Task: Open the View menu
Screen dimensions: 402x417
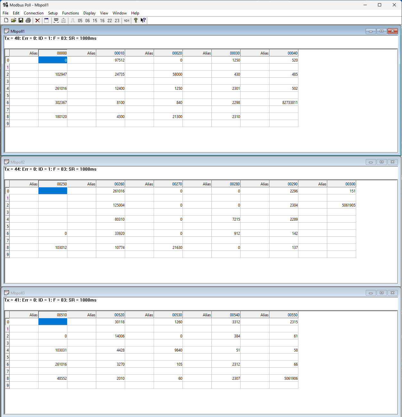Action: (x=104, y=13)
